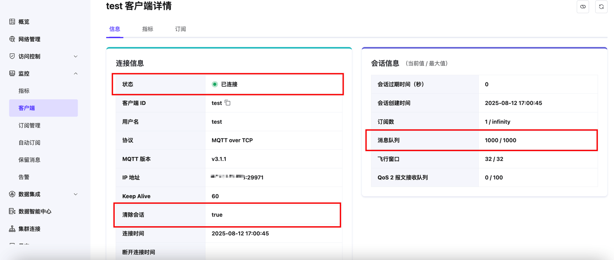614x260 pixels.
Task: Open 自动订阅 in the sidebar
Action: (x=29, y=143)
